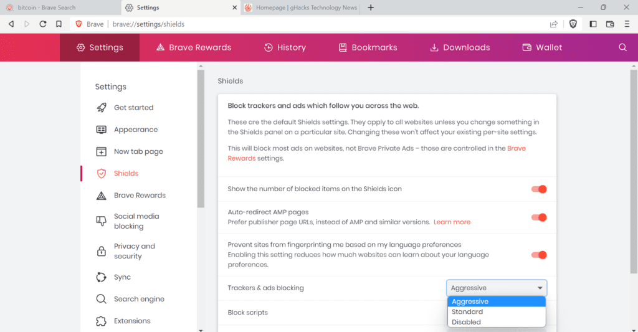Choose Standard blocking option
The image size is (638, 332).
497,311
